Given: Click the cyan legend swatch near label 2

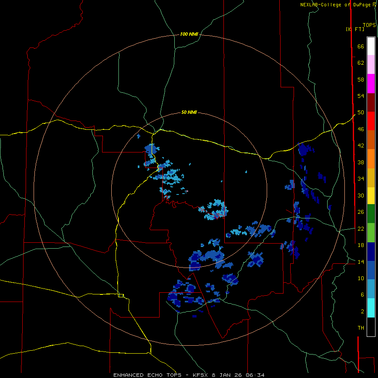Looking at the screenshot, I should (371, 308).
